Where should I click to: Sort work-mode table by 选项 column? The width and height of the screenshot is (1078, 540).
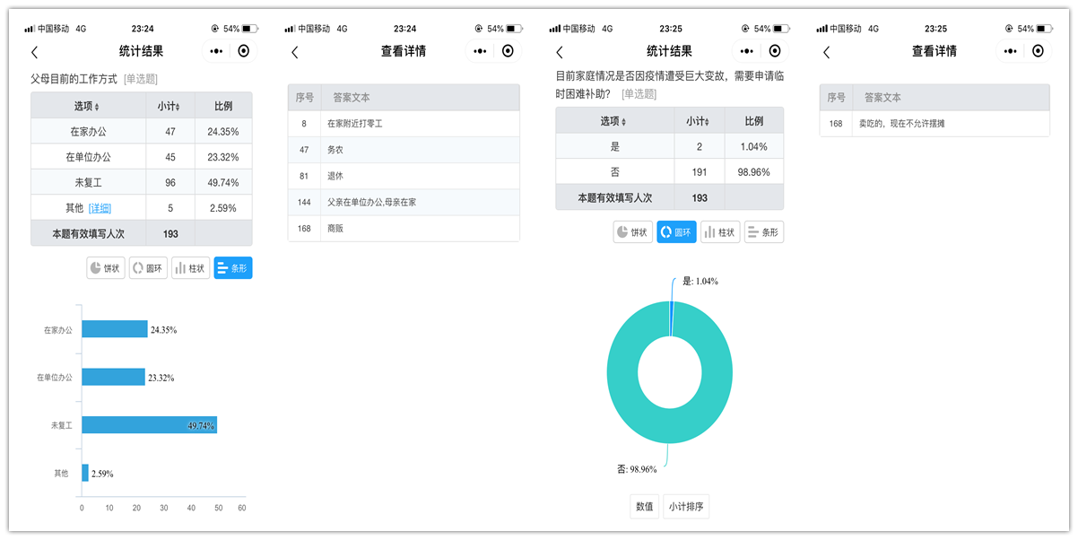pos(89,107)
